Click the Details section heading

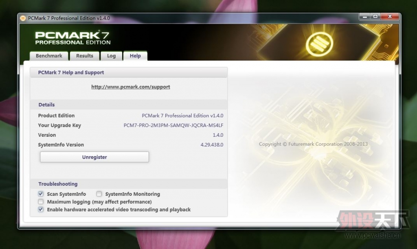click(x=46, y=105)
